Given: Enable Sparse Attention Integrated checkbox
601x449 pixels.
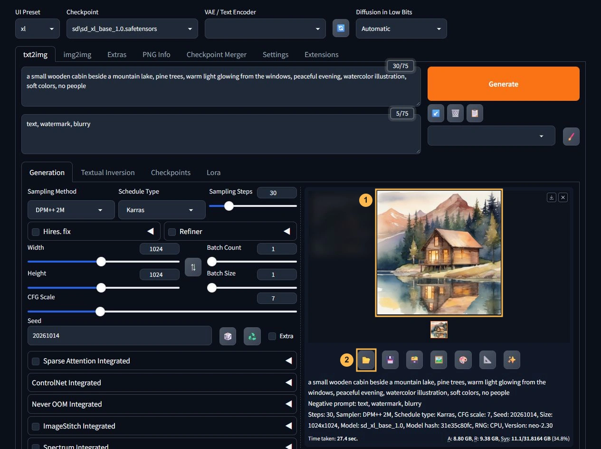Looking at the screenshot, I should 36,361.
